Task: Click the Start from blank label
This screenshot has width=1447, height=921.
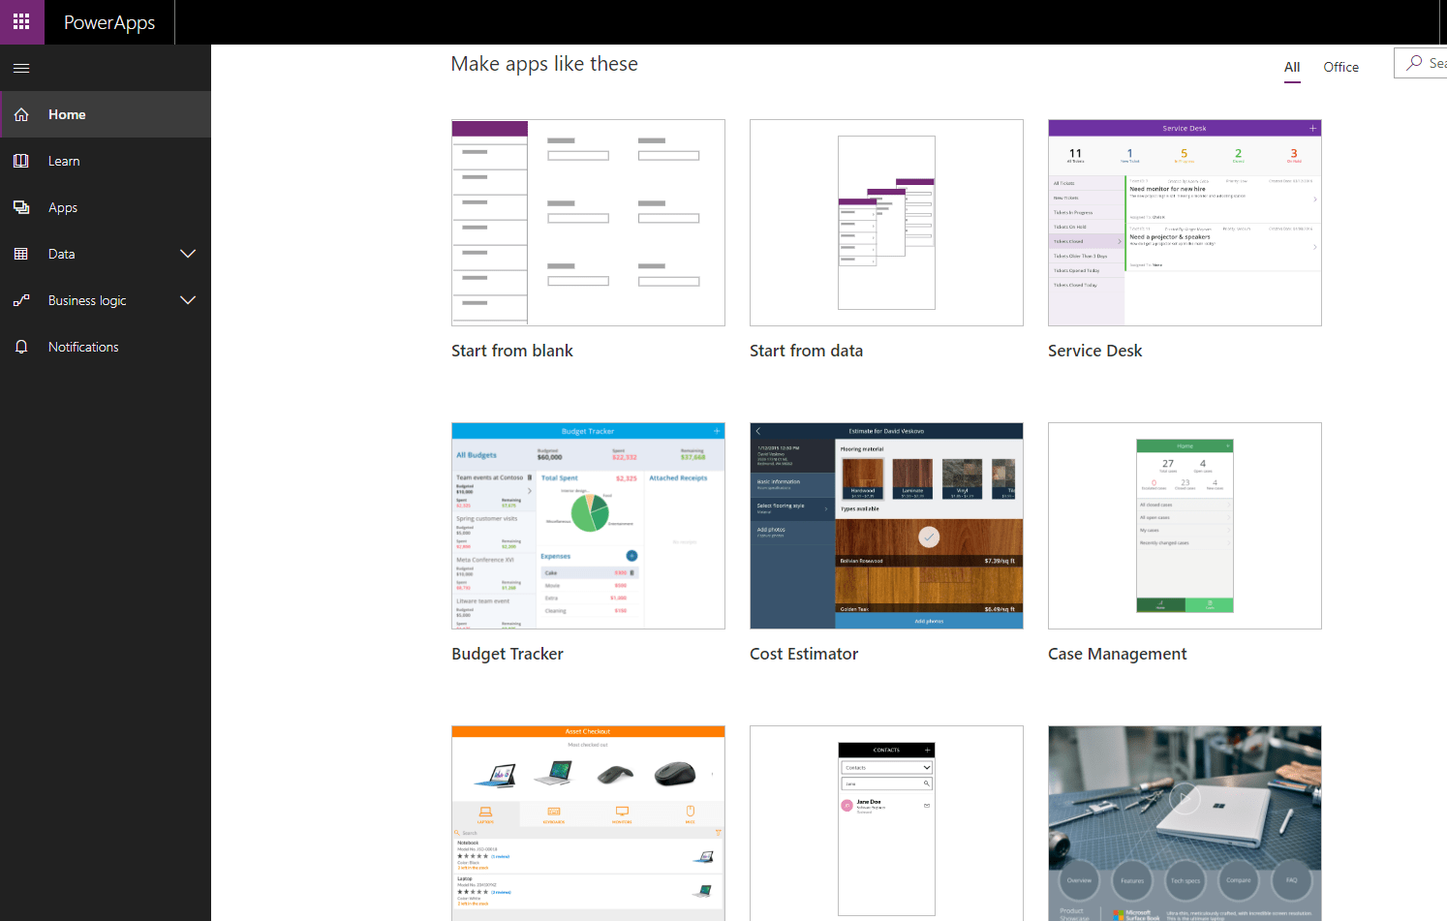Action: pos(512,351)
